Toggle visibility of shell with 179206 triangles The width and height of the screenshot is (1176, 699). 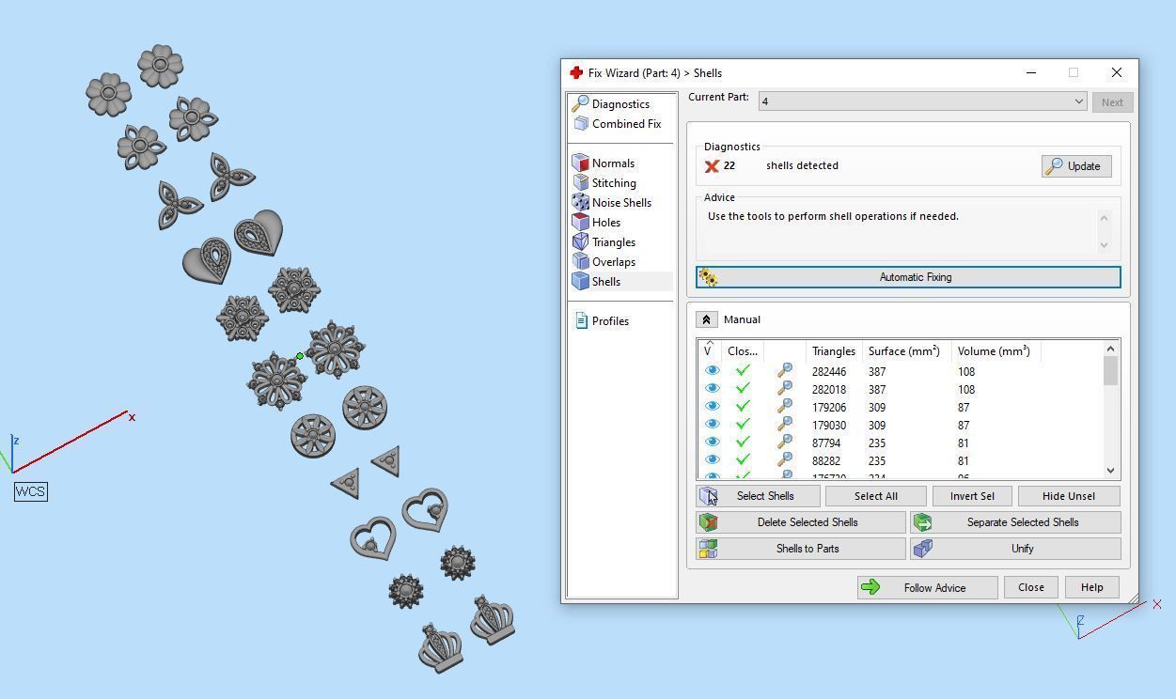coord(712,407)
